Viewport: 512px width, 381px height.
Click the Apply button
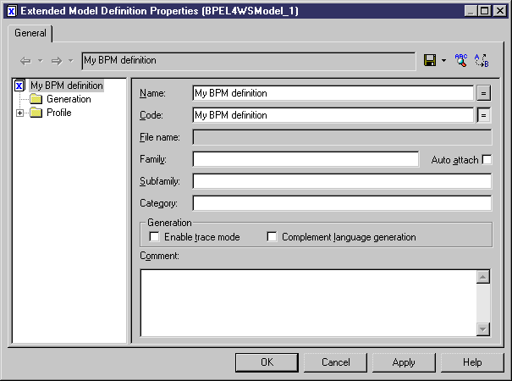pyautogui.click(x=404, y=362)
